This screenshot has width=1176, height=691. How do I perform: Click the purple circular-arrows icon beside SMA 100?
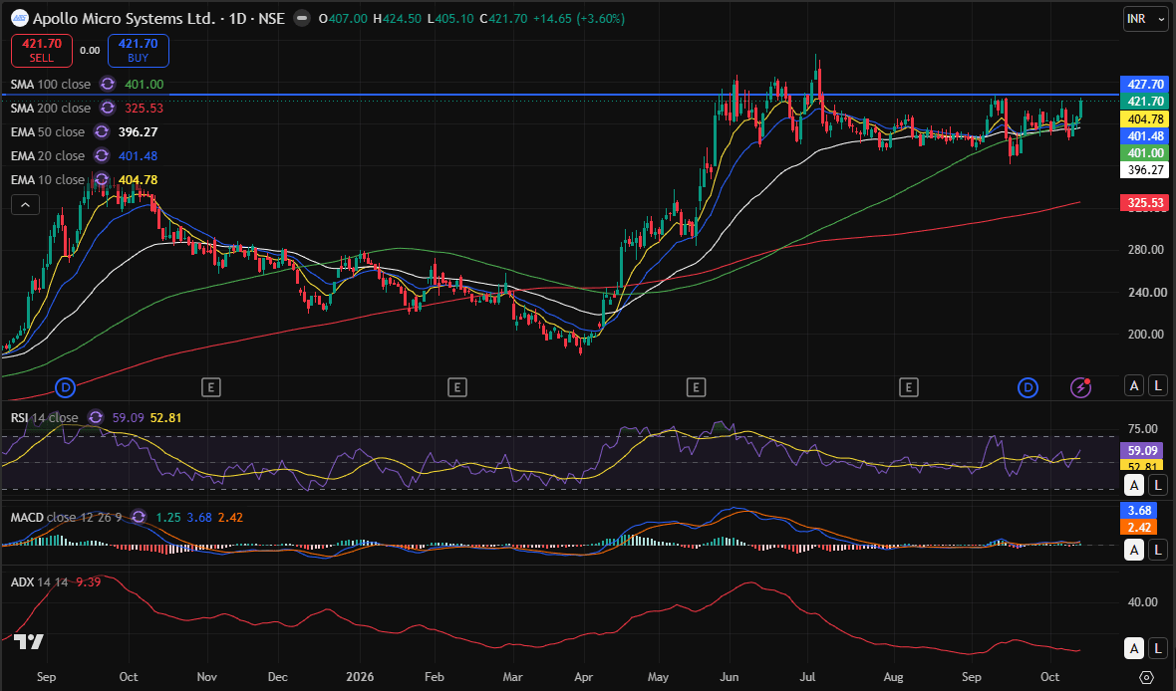pyautogui.click(x=108, y=84)
